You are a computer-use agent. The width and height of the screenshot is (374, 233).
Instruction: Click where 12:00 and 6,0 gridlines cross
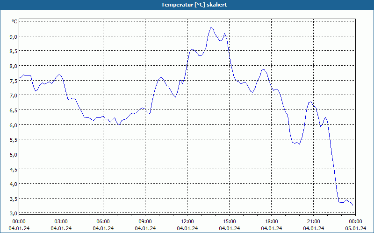(187, 124)
